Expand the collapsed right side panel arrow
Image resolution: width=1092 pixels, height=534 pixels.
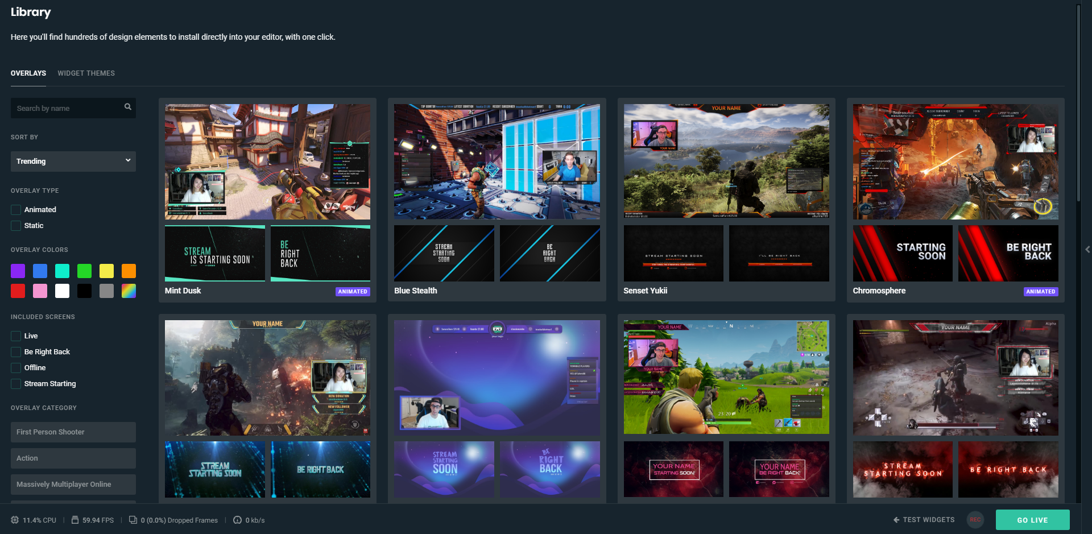1087,249
